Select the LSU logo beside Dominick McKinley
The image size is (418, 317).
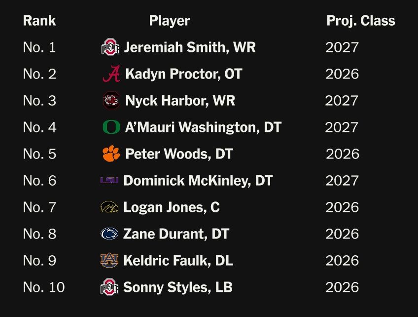tap(109, 181)
